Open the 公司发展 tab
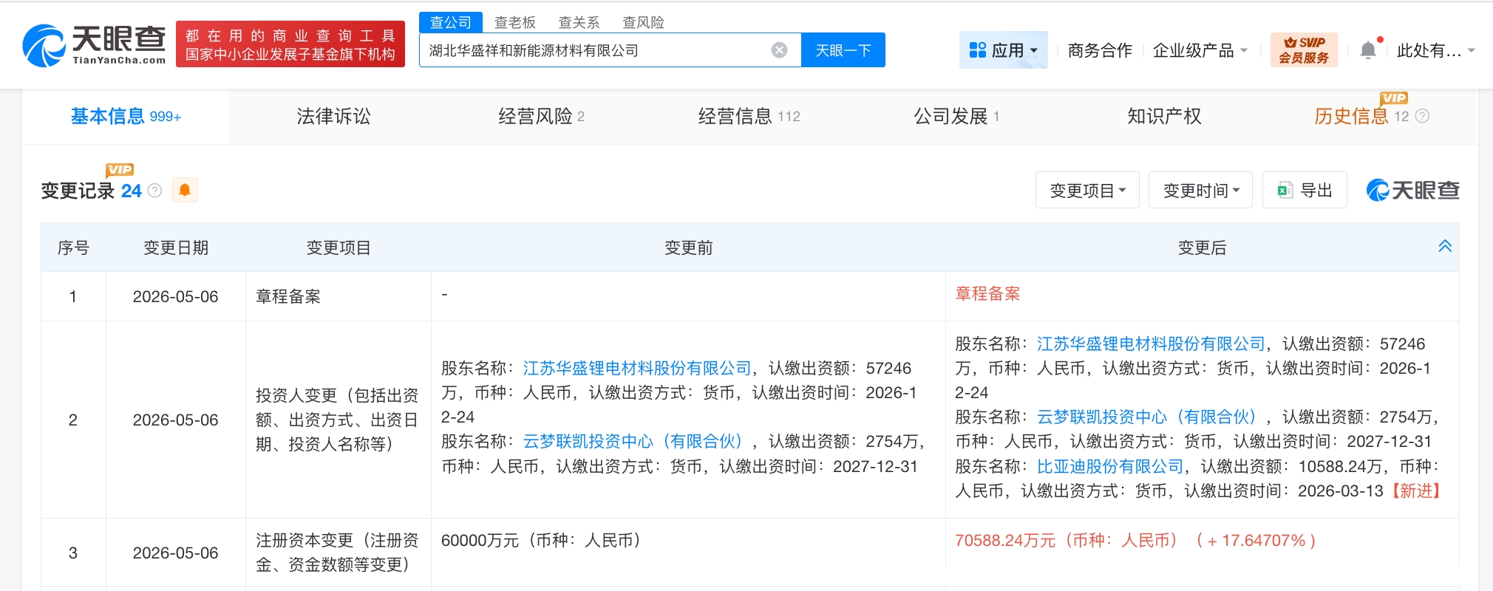This screenshot has width=1493, height=591. point(956,116)
